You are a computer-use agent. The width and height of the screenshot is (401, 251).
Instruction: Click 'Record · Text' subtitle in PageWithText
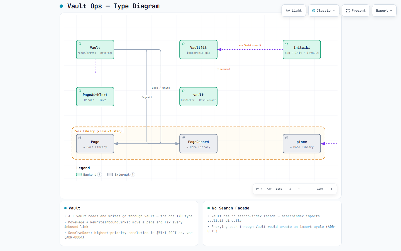click(95, 100)
